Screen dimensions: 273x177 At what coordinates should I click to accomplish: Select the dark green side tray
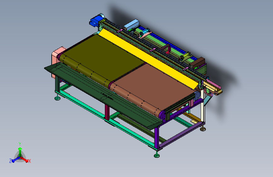[103, 95]
